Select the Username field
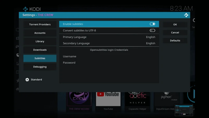 pyautogui.click(x=109, y=56)
